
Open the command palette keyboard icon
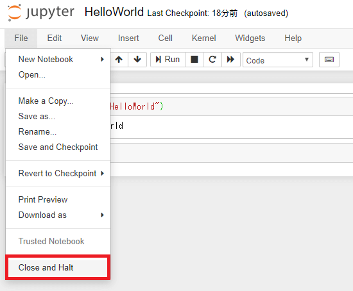[329, 60]
